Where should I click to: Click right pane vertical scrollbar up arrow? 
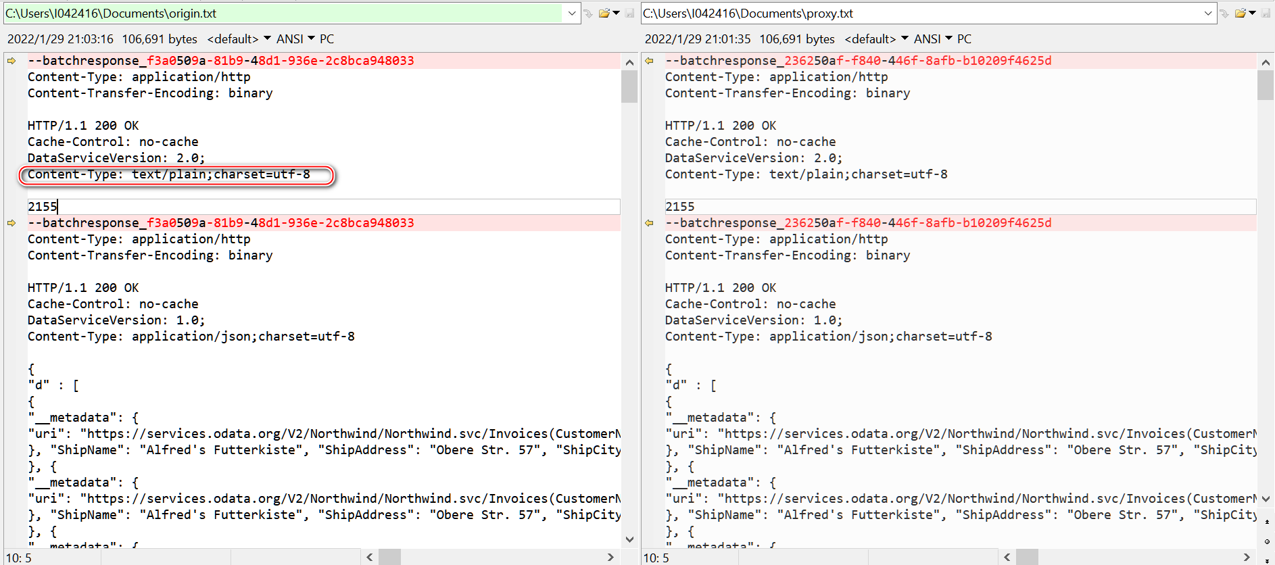[1266, 62]
